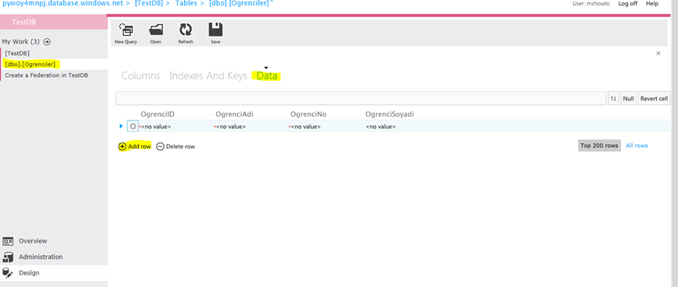Image resolution: width=678 pixels, height=287 pixels.
Task: Refresh the table data
Action: [186, 33]
